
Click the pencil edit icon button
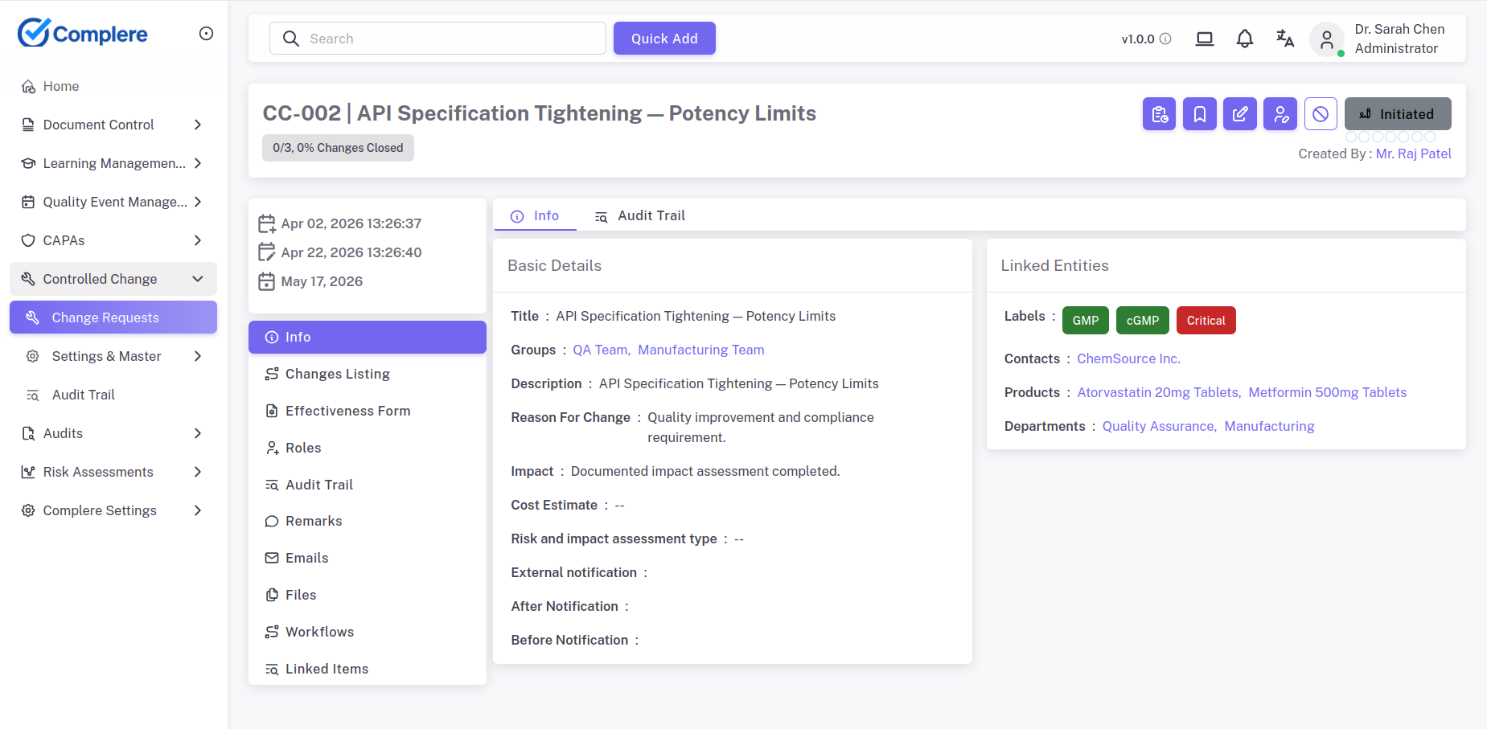[1239, 114]
